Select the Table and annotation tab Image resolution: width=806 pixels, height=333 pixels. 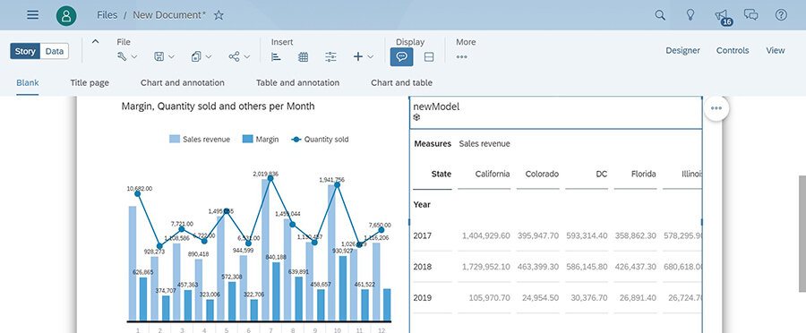(x=297, y=82)
